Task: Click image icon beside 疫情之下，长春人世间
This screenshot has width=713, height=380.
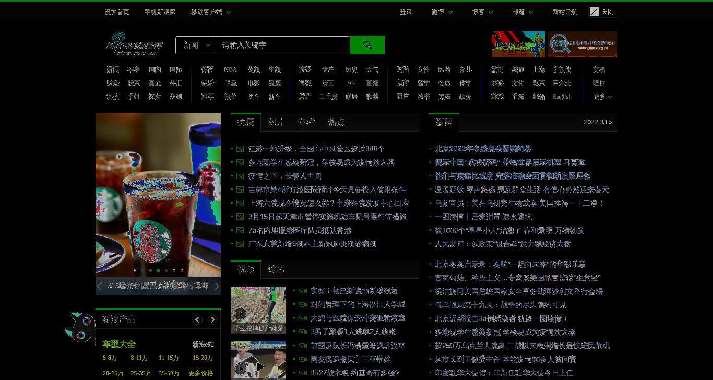Action: point(240,176)
